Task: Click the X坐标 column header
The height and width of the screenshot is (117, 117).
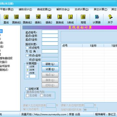Action: point(93,45)
